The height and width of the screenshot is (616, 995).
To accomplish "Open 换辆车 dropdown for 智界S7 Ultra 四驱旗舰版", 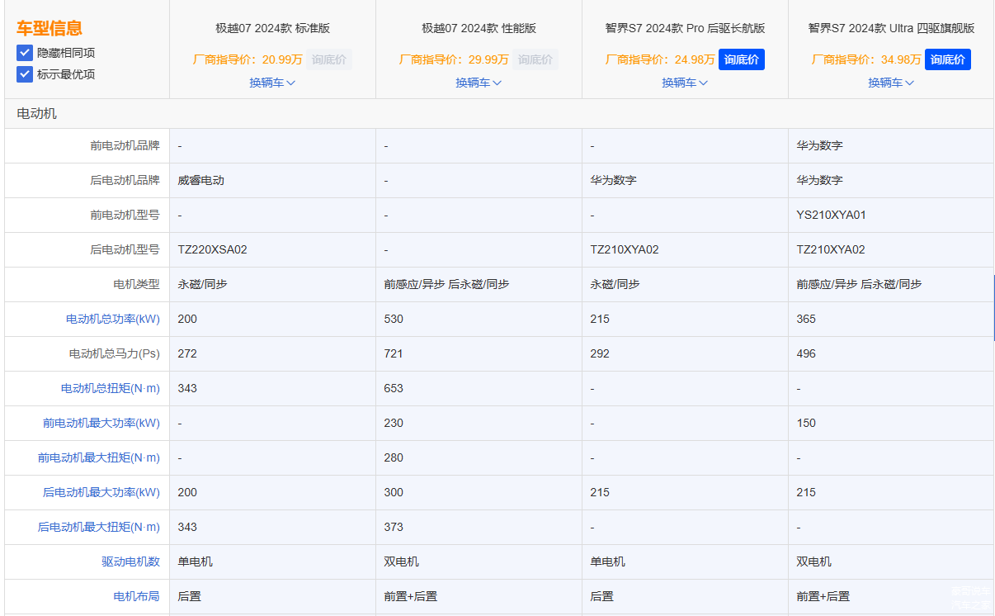I will coord(891,83).
